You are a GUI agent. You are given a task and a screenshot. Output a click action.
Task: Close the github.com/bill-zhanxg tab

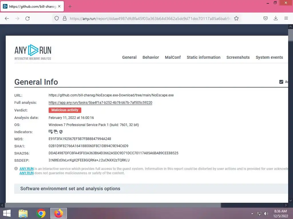59,6
